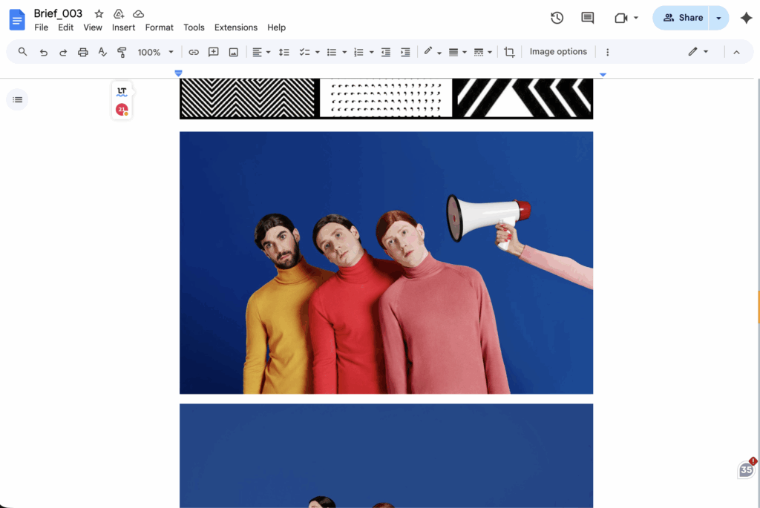The width and height of the screenshot is (760, 508).
Task: Expand the Share options arrow
Action: (718, 18)
